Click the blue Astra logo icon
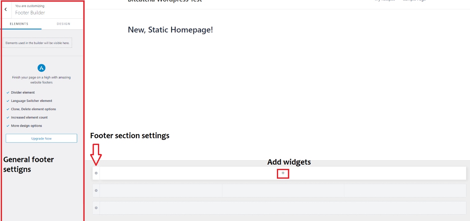Image resolution: width=470 pixels, height=221 pixels. 42,68
